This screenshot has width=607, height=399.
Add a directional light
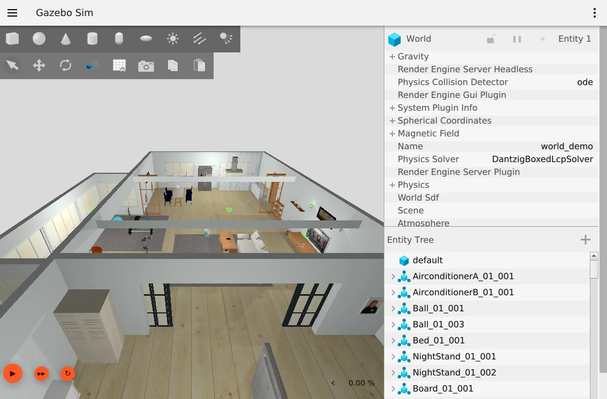pos(199,39)
